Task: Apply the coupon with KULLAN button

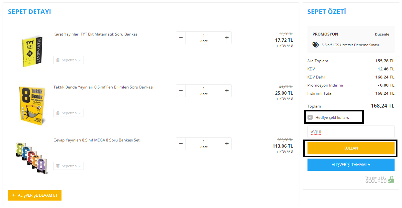Action: 351,148
